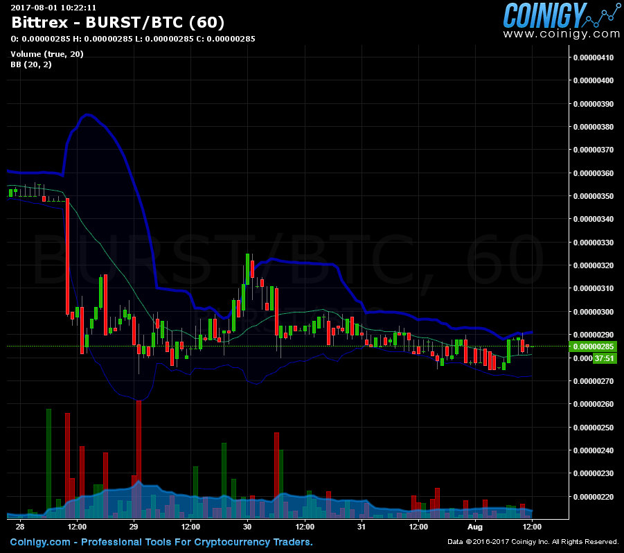Click the O/H/L/C values line
The height and width of the screenshot is (553, 624).
tap(133, 39)
